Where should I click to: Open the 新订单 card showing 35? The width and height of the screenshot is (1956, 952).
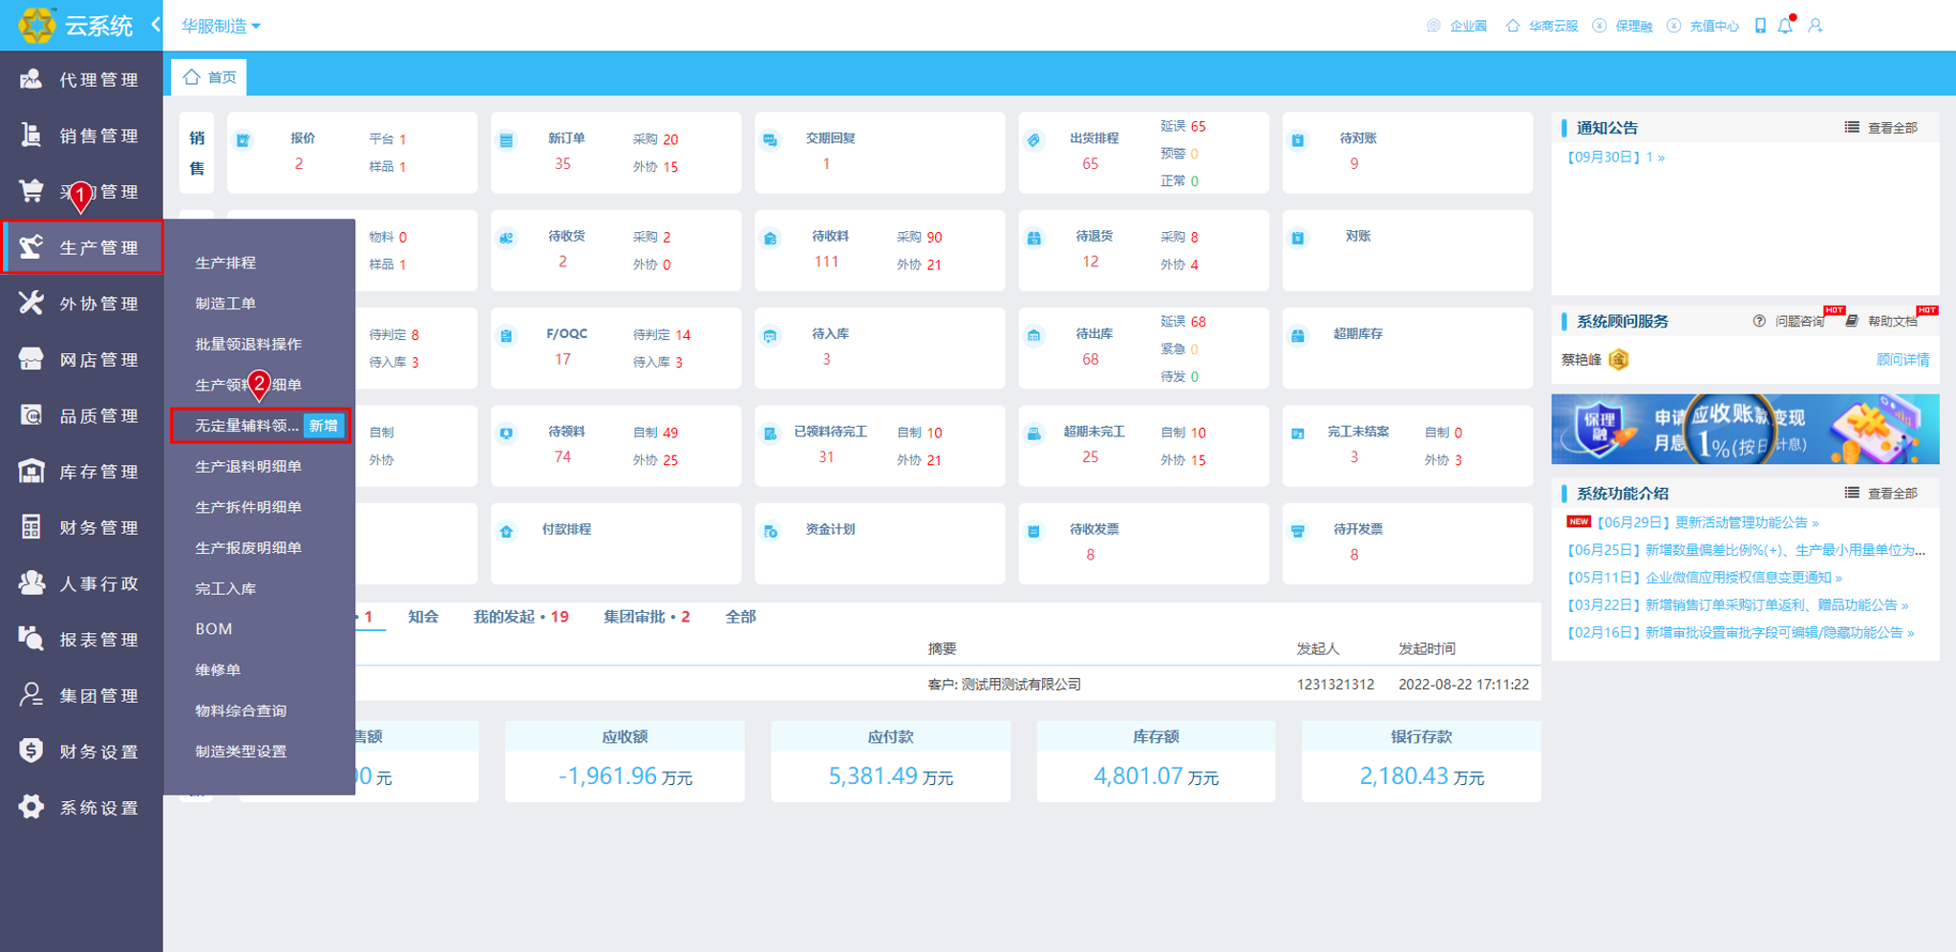pos(616,153)
